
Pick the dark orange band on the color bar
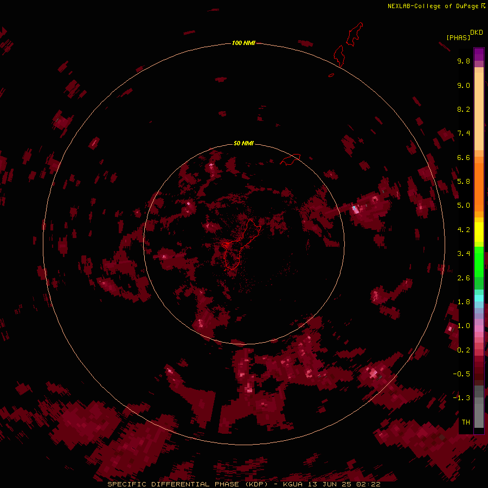(479, 188)
